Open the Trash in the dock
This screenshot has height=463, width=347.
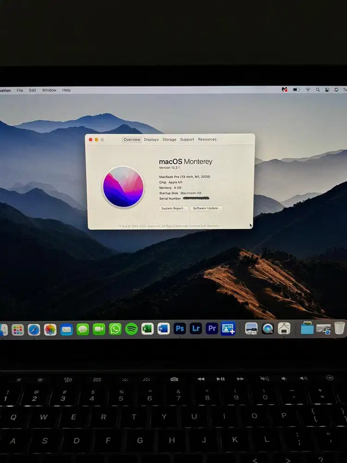[340, 328]
